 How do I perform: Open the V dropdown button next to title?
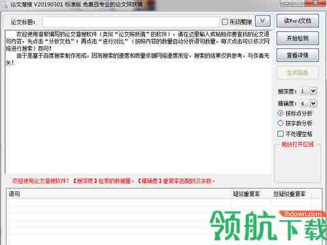click(x=262, y=21)
